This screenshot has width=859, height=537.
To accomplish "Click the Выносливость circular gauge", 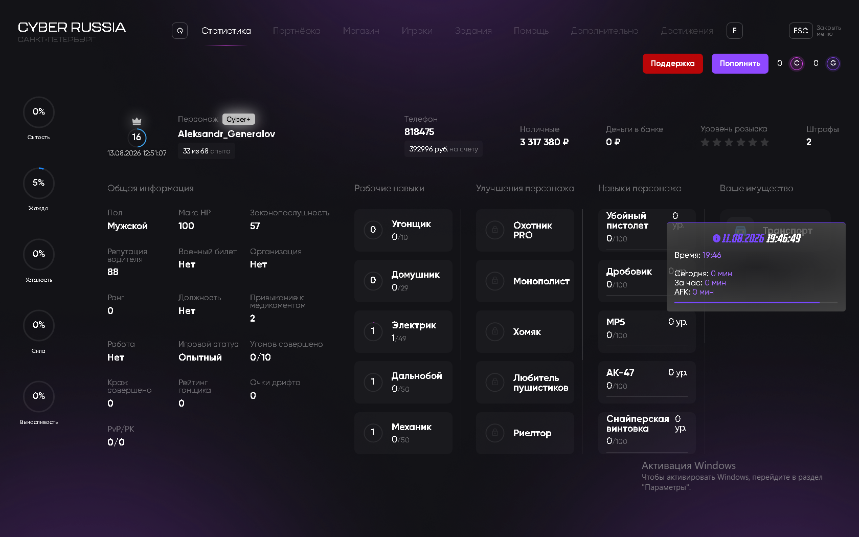I will pos(39,396).
